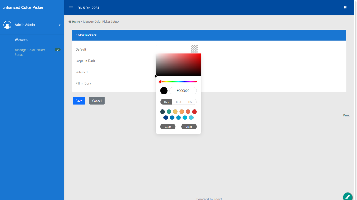Pick the red preset color swatch
The width and height of the screenshot is (357, 200).
194,112
